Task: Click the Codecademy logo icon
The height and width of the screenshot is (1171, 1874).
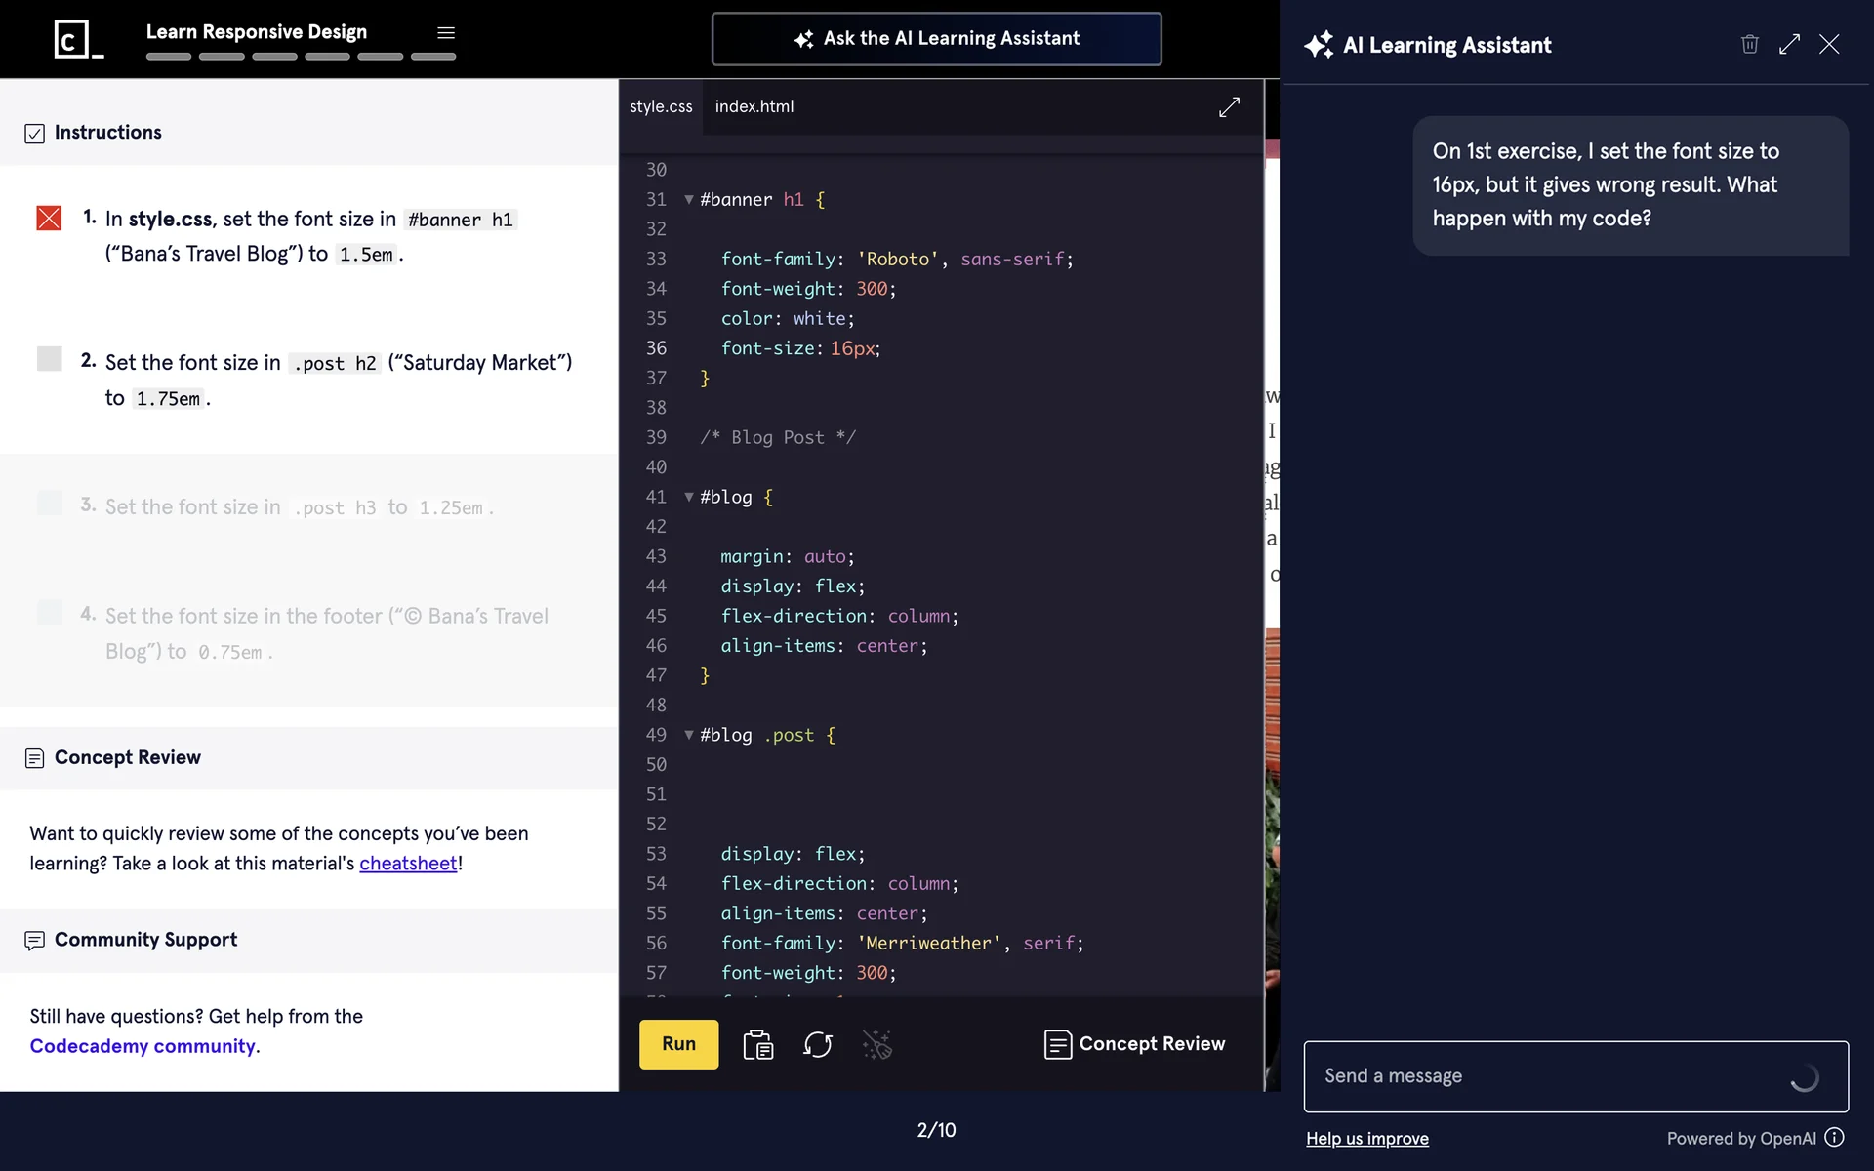Action: (x=78, y=39)
